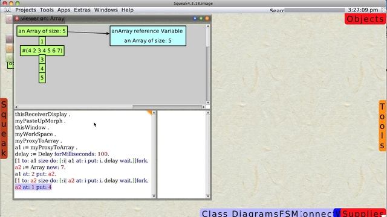Click the line 'myPasteUpMorph .'
Screen dimensions: 387x217
41,121
